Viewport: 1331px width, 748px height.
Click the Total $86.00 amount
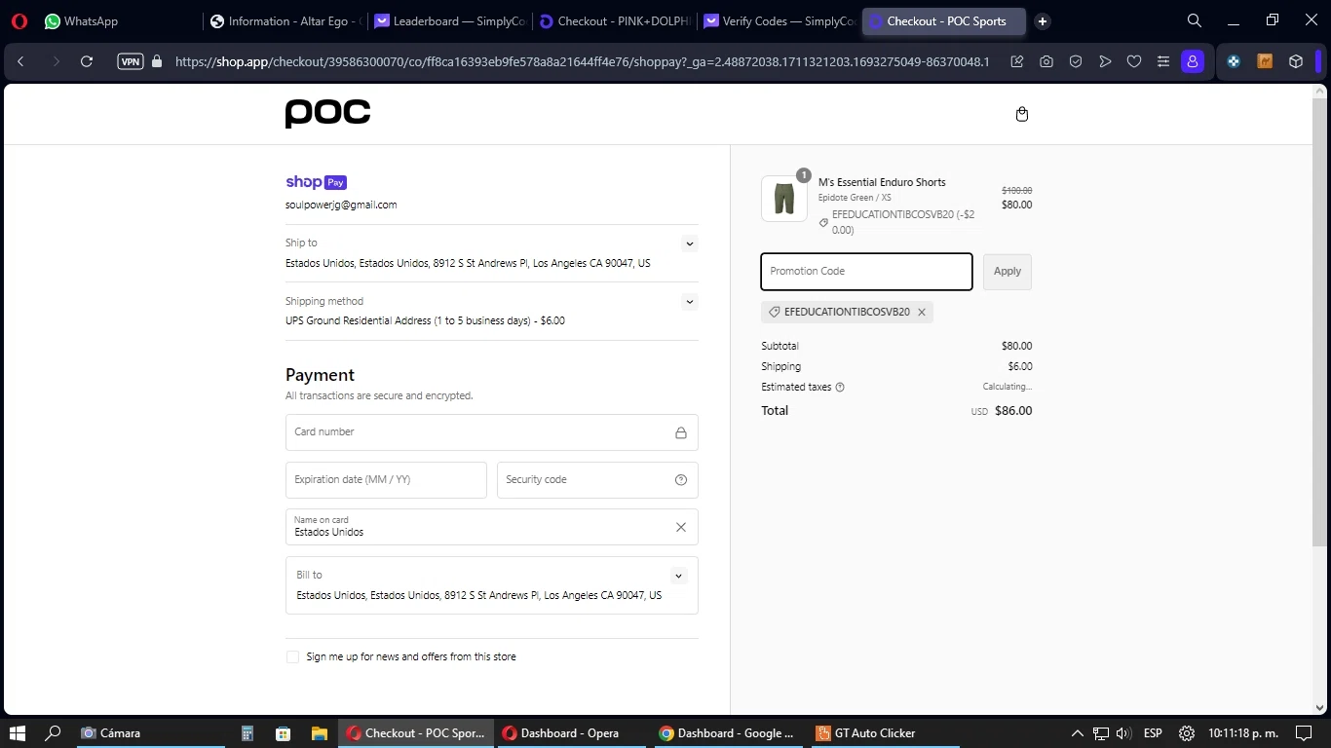coord(1013,411)
